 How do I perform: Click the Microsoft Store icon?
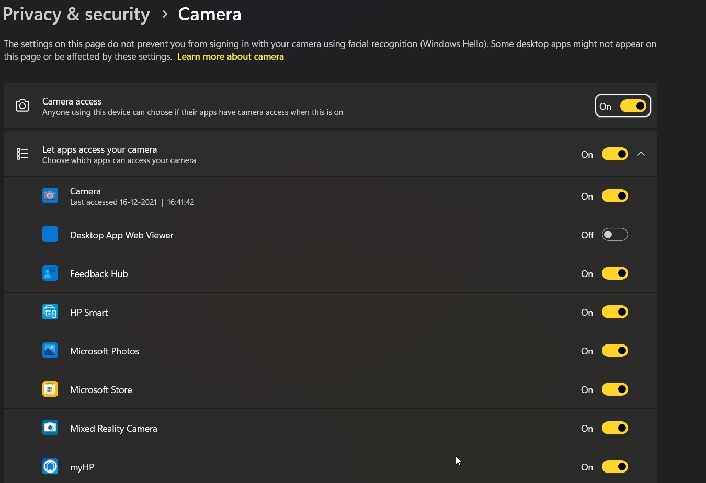pyautogui.click(x=50, y=389)
